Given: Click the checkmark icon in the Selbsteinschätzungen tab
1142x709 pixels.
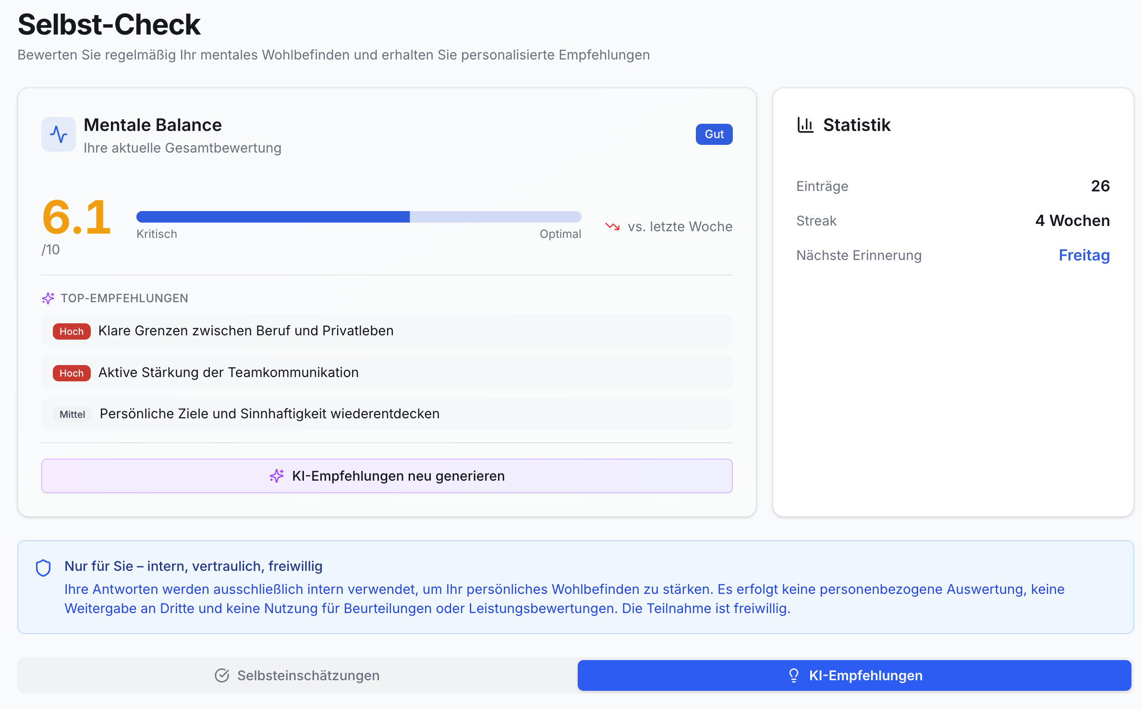Looking at the screenshot, I should click(222, 675).
